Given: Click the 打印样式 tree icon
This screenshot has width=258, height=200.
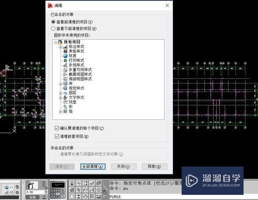Looking at the screenshot, I should pos(66,61).
